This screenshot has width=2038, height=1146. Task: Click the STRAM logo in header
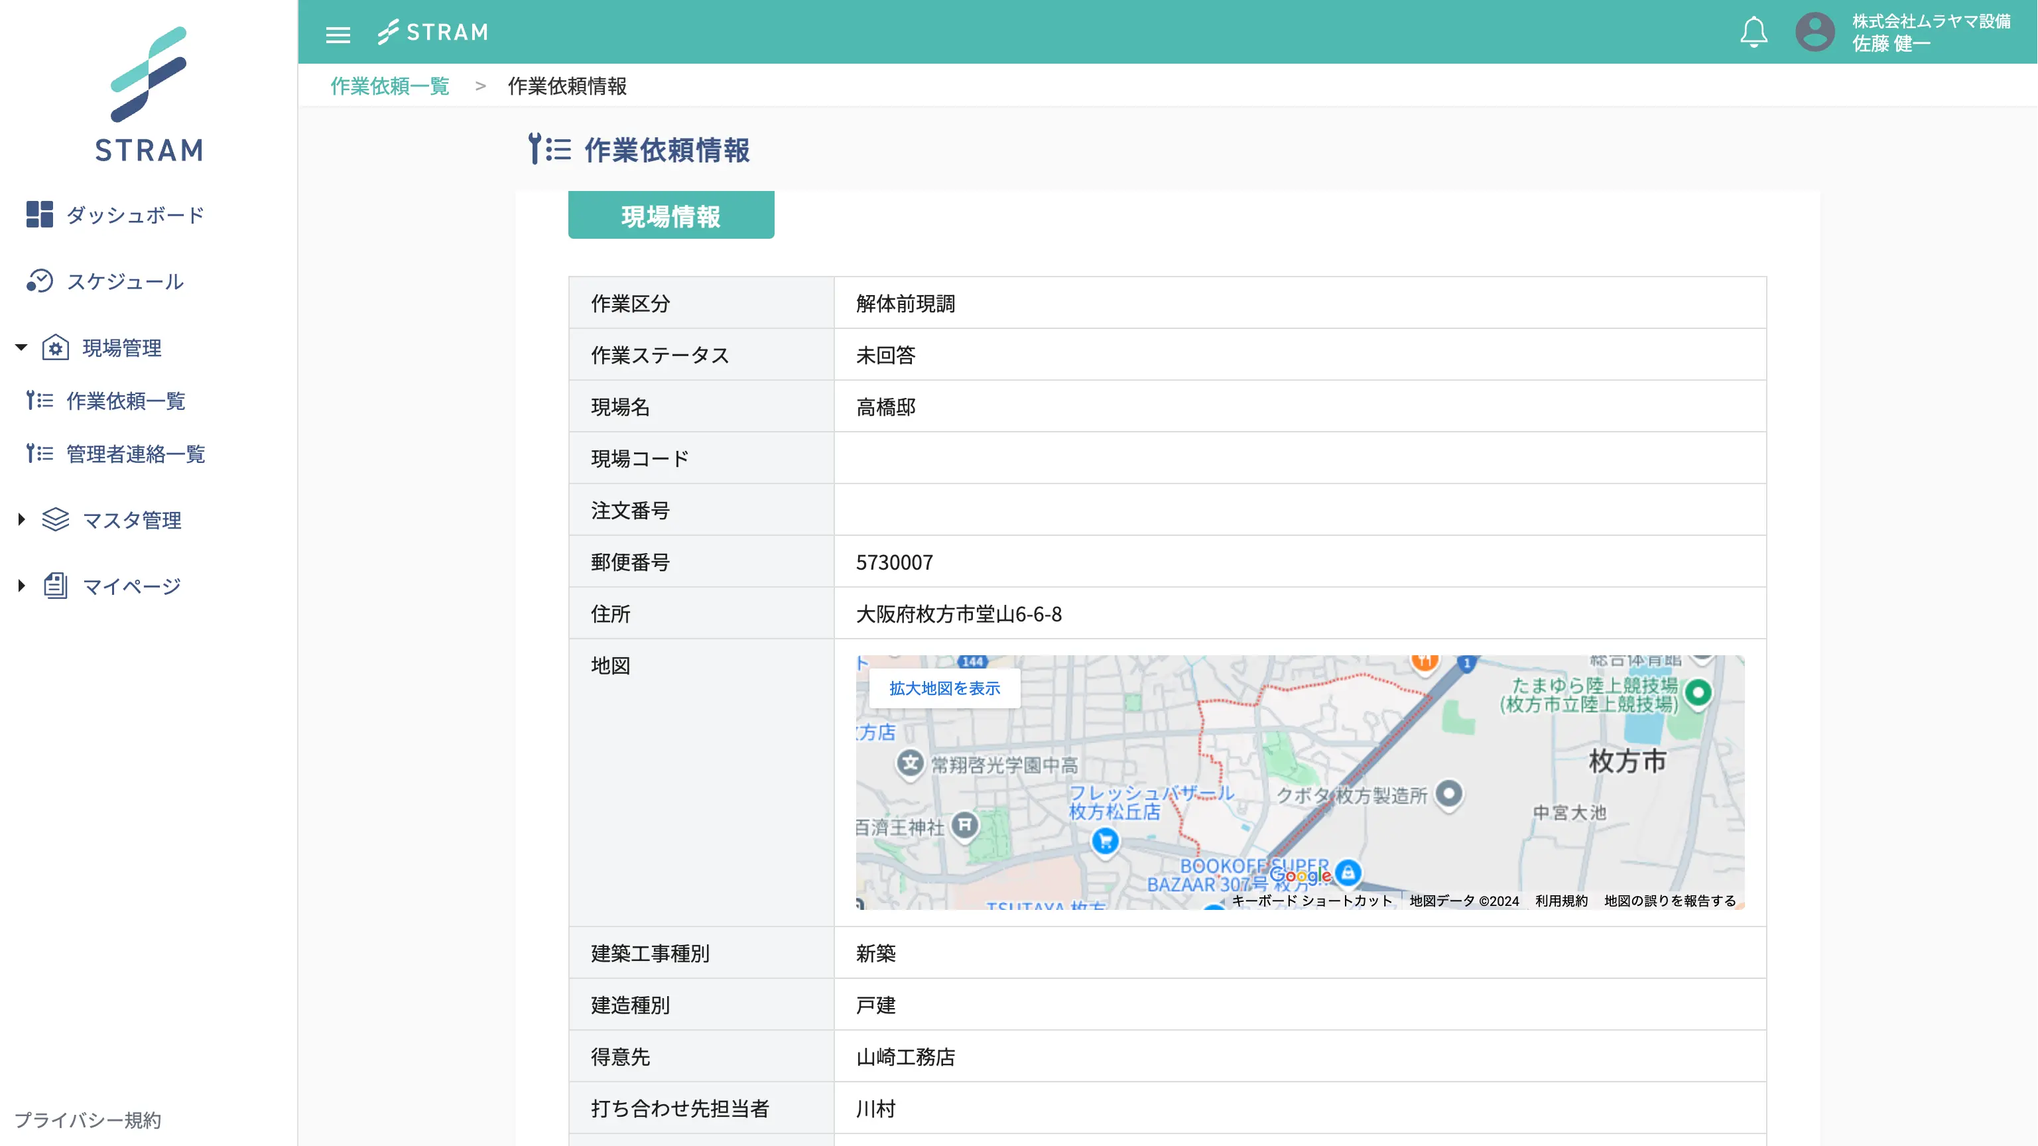(x=433, y=32)
